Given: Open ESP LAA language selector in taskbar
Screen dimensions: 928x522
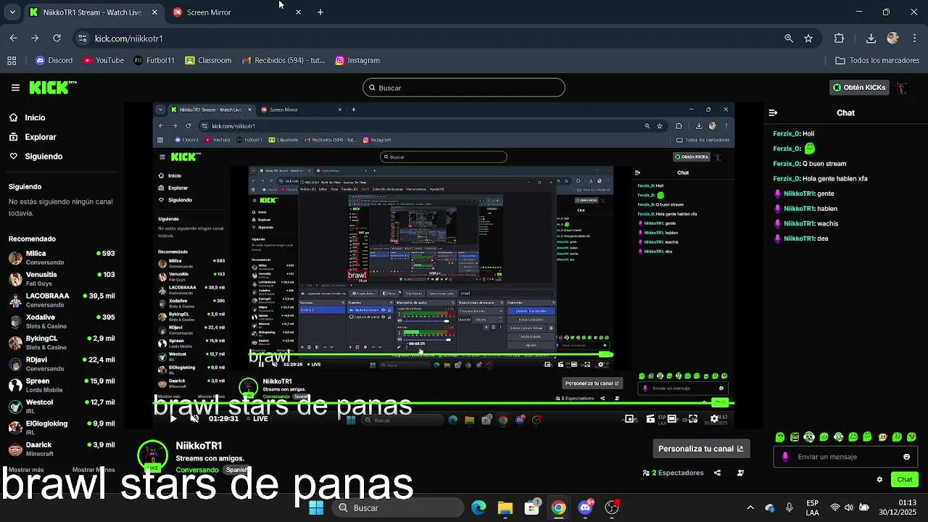Looking at the screenshot, I should [813, 507].
